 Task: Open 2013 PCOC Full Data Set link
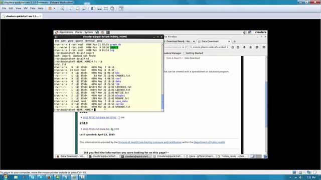point(96,129)
